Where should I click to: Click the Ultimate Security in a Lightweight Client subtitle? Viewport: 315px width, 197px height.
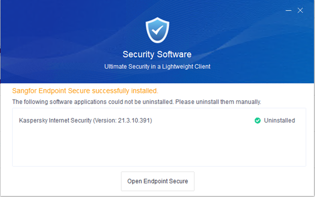157,67
